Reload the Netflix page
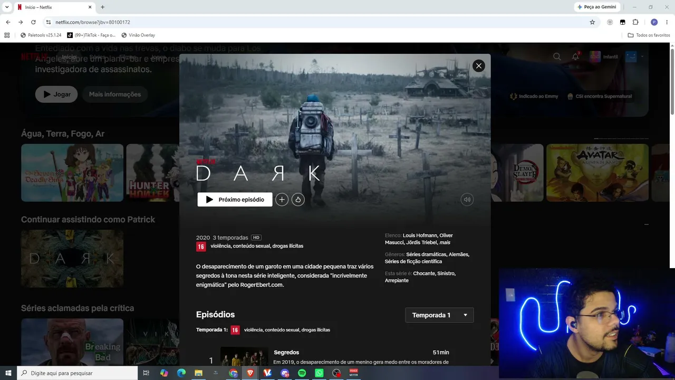Viewport: 675px width, 380px height. (x=33, y=22)
